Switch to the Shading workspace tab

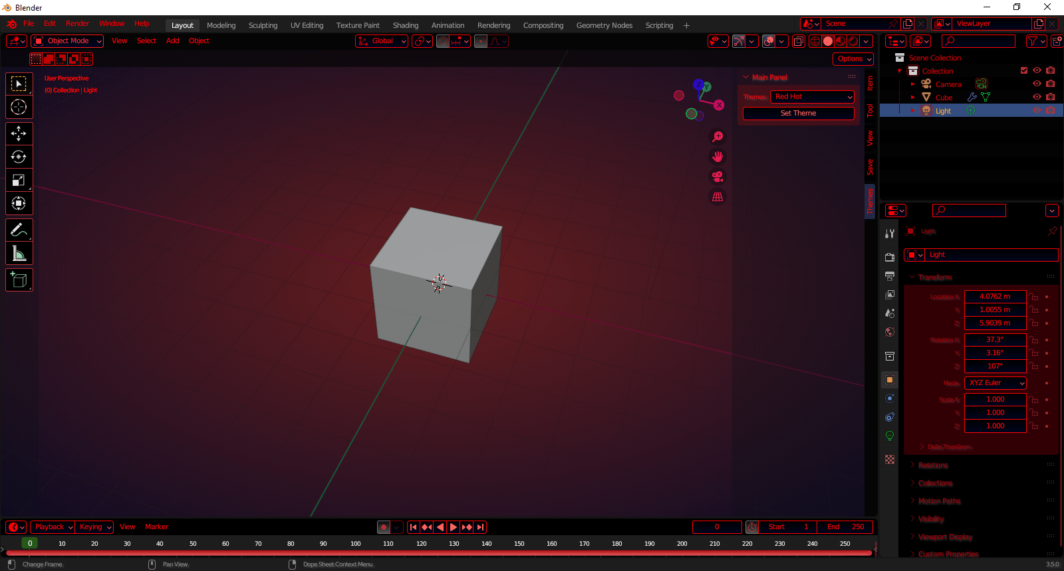coord(406,26)
